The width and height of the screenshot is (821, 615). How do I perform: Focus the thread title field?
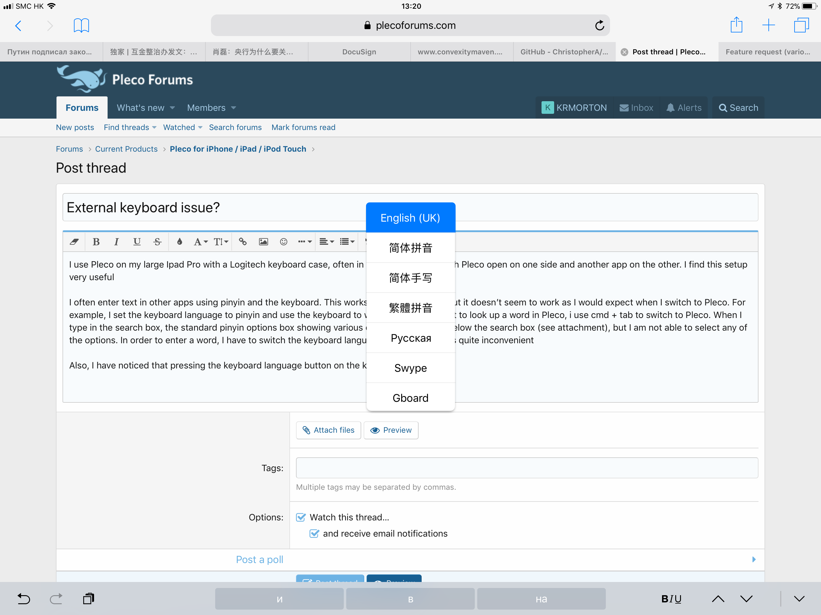[x=410, y=207]
